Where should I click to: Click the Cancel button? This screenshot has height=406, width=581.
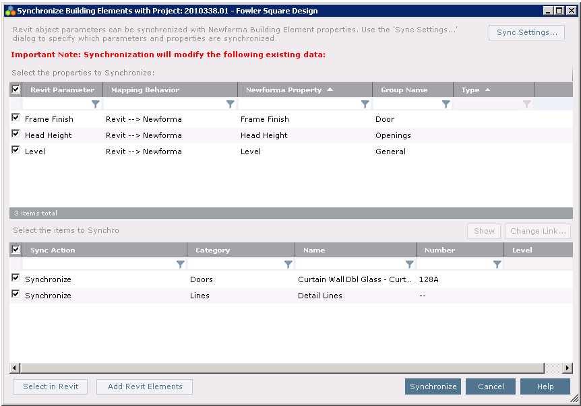pyautogui.click(x=491, y=386)
